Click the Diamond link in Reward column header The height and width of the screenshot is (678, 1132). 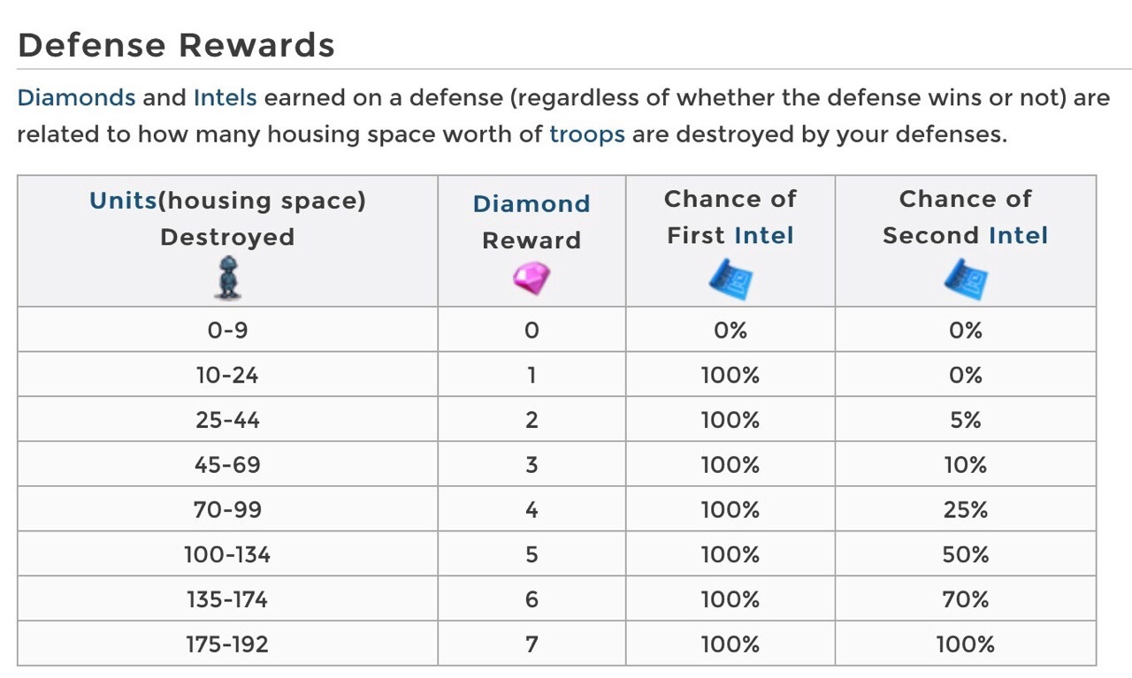tap(532, 204)
